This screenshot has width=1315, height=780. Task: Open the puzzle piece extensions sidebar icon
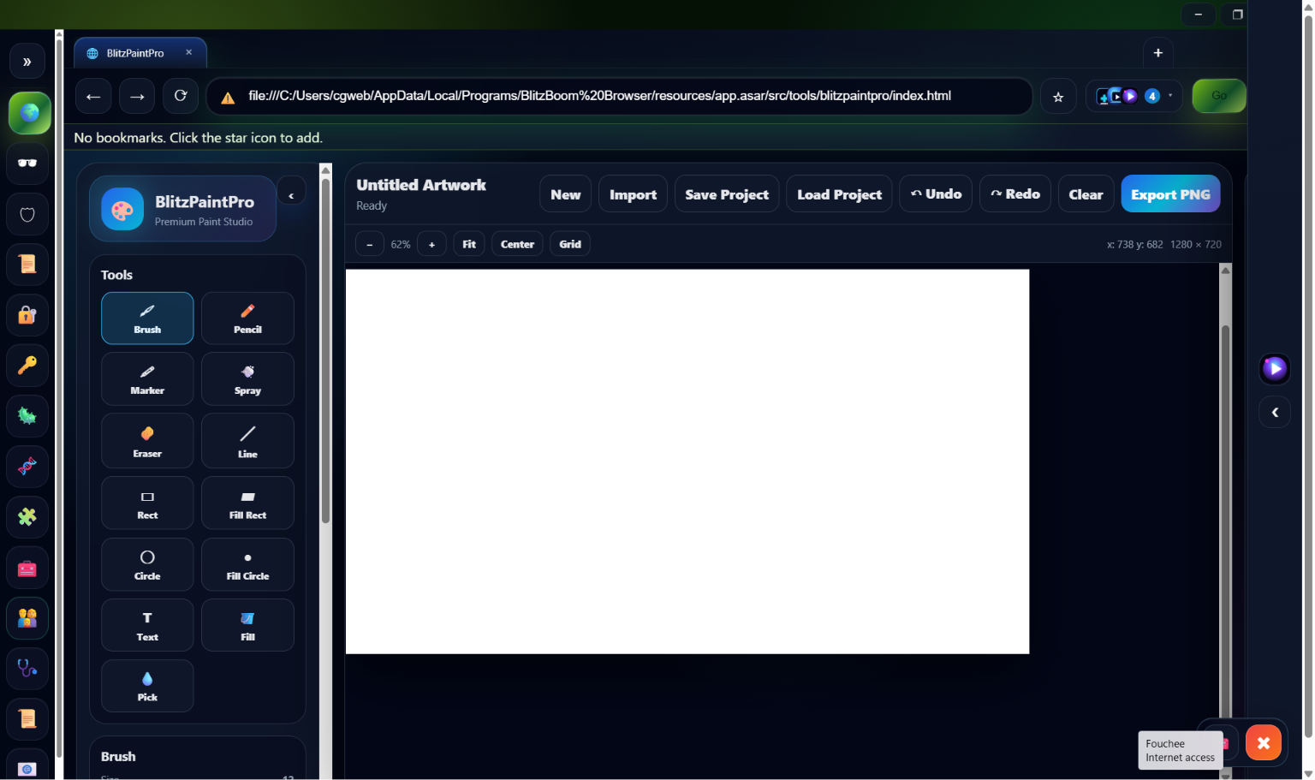[x=27, y=517]
